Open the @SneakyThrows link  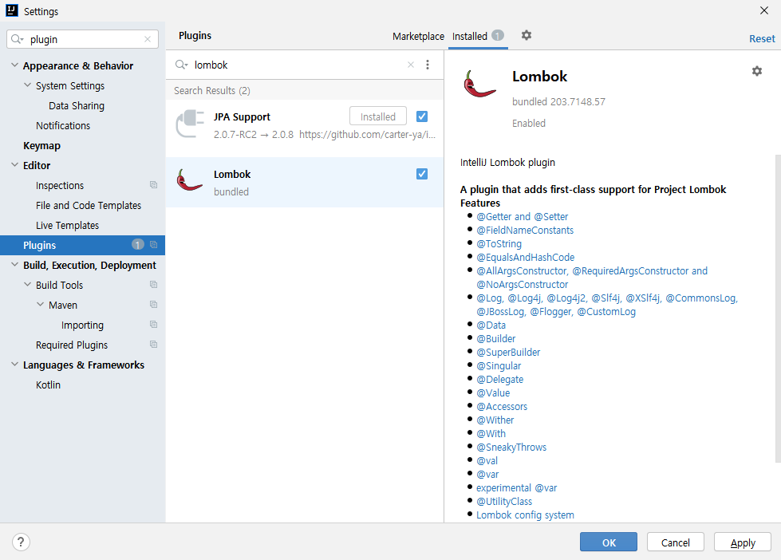(x=511, y=448)
